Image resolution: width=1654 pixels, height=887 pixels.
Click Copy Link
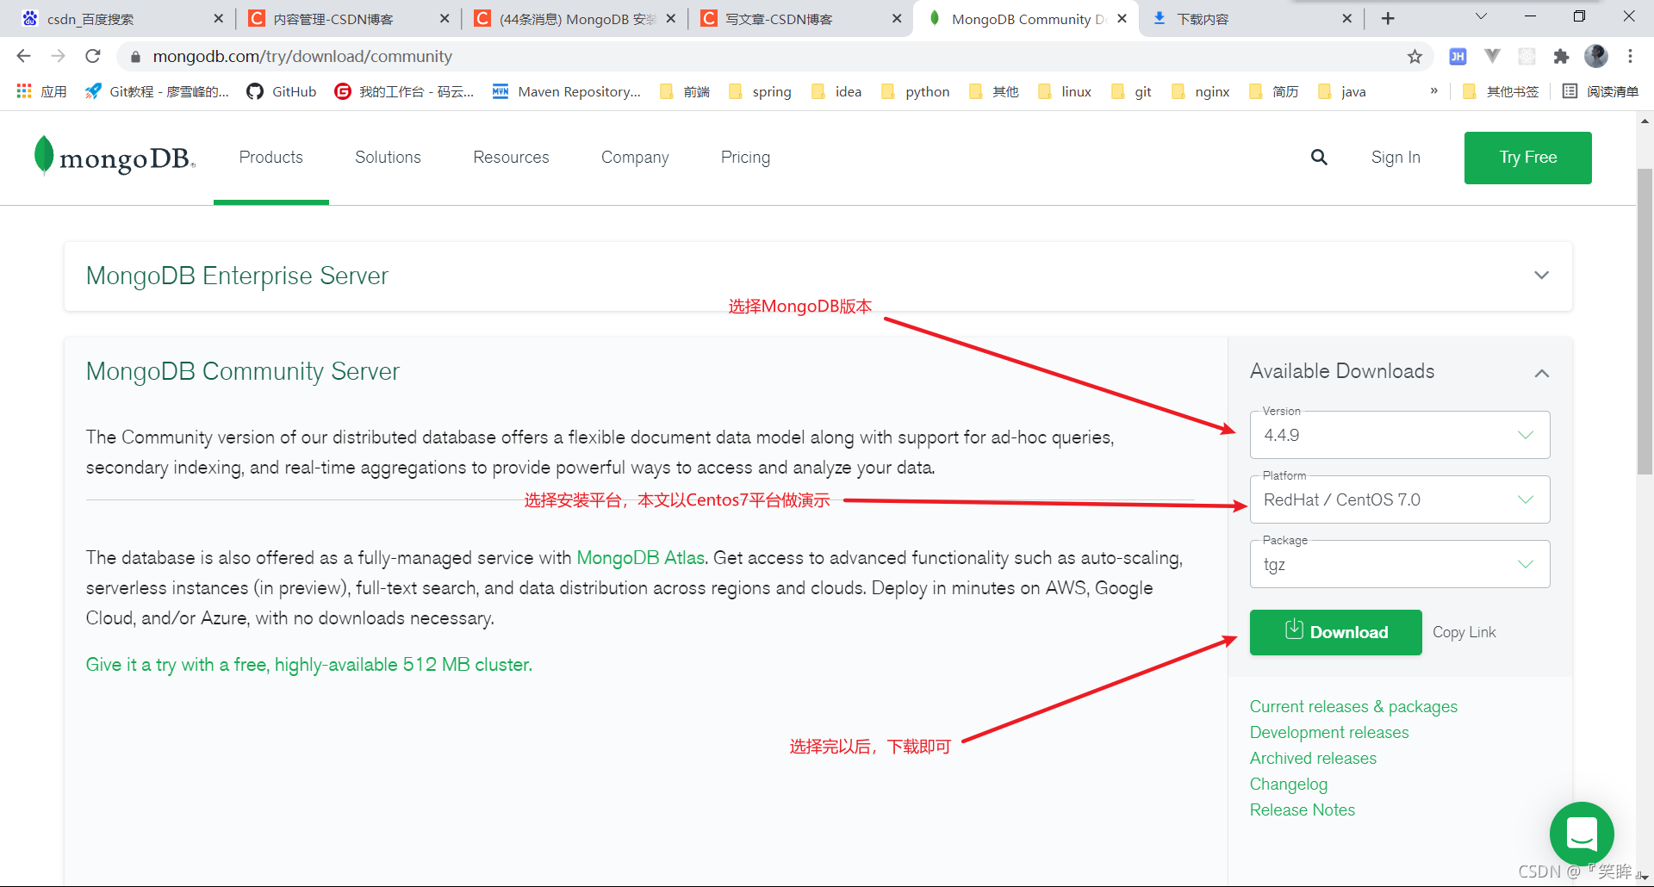pos(1464,632)
